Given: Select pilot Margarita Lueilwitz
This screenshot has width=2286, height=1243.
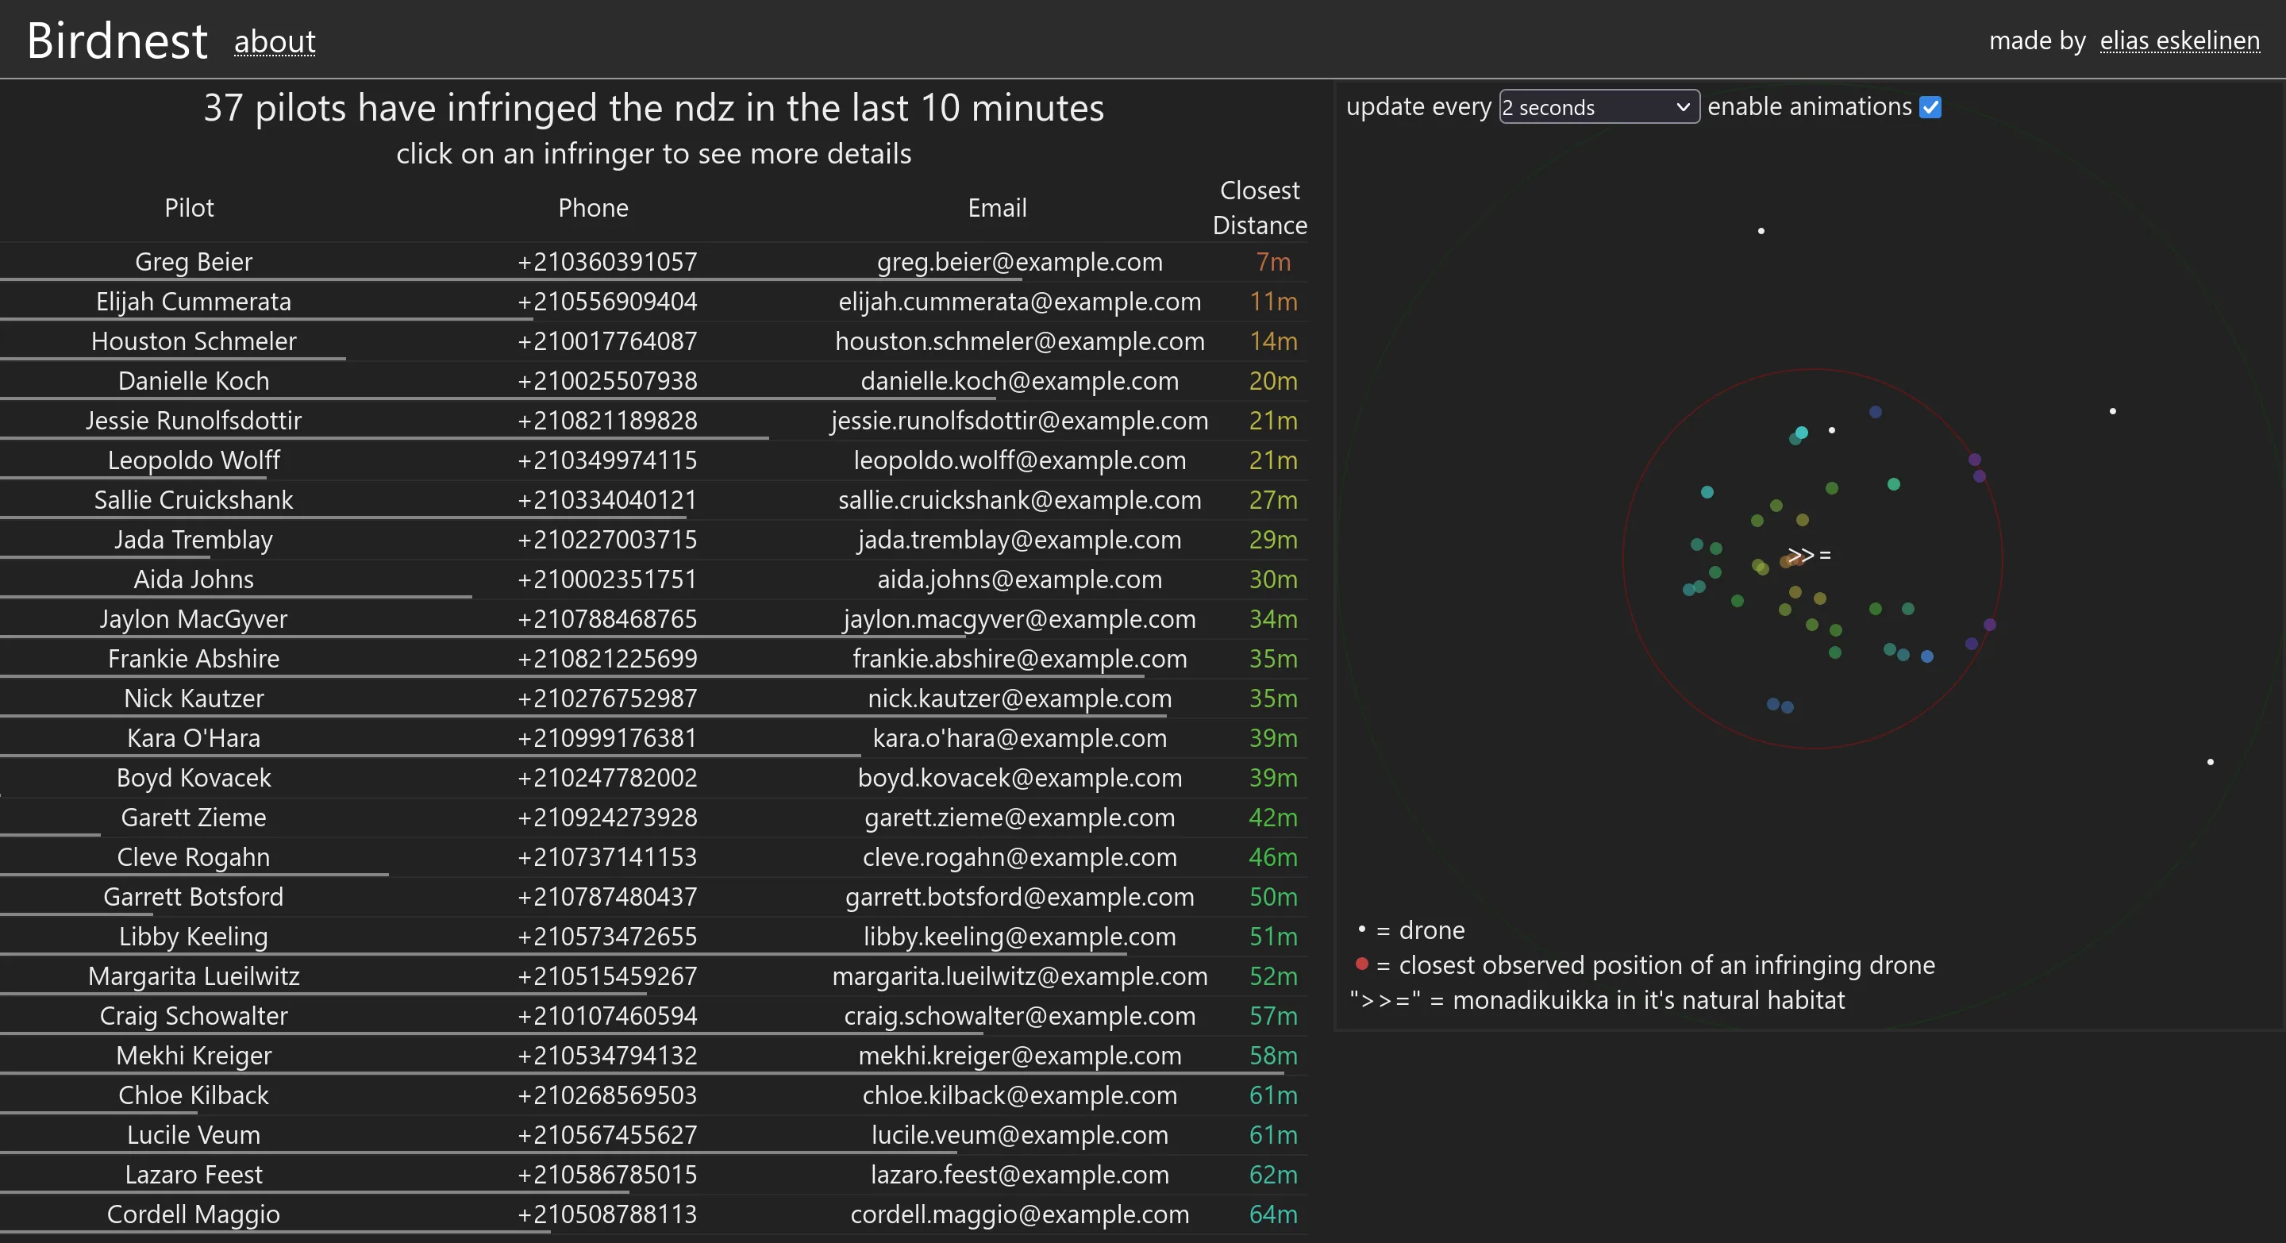Looking at the screenshot, I should 194,976.
